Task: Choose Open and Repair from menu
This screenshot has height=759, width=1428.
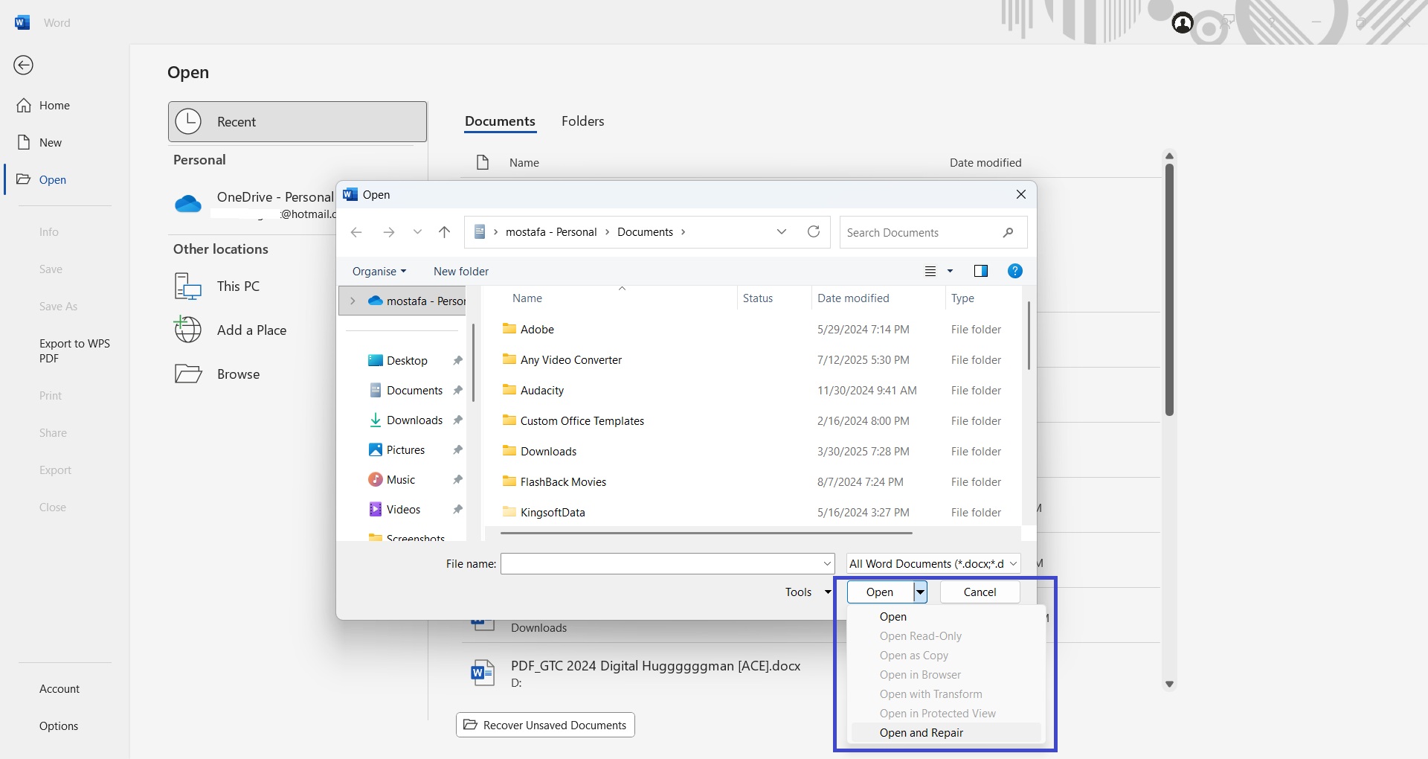Action: pyautogui.click(x=921, y=733)
